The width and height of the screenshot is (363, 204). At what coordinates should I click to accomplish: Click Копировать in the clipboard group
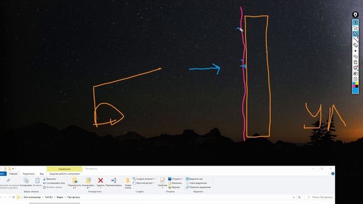point(26,182)
